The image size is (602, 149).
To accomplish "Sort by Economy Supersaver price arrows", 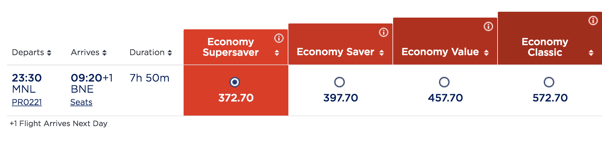I will pos(277,53).
